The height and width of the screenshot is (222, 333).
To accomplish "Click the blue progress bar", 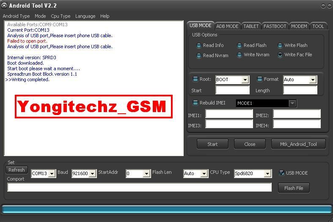I will coord(166,209).
